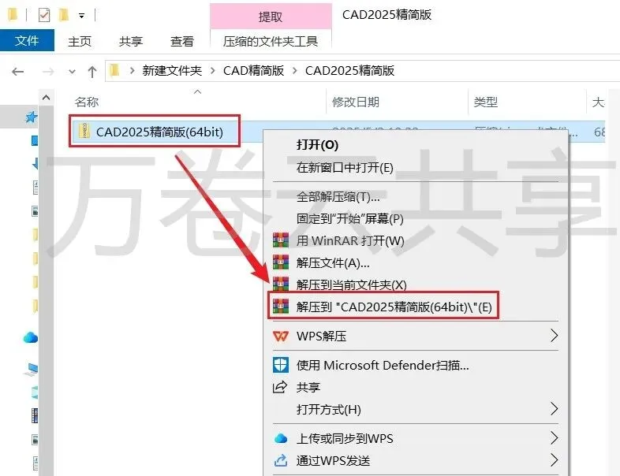Open the 通过WPS发送 submenu

[x=415, y=460]
